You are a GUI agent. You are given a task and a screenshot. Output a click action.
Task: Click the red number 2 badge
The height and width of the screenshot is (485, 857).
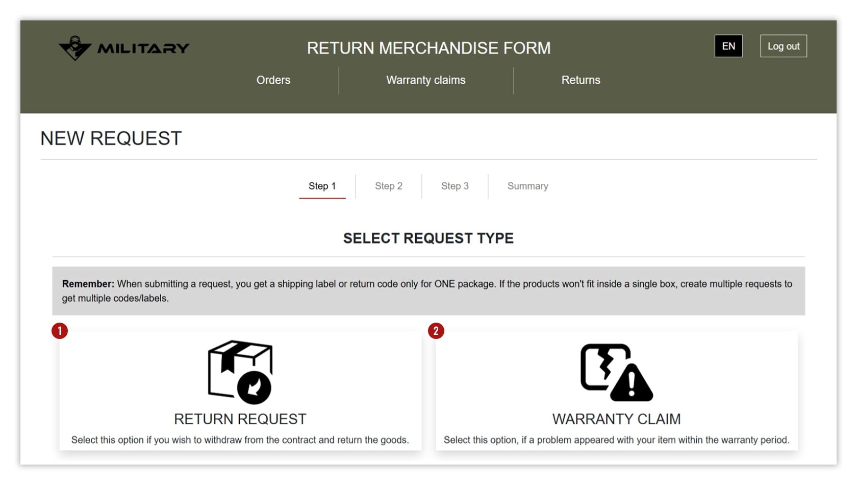[x=436, y=331]
